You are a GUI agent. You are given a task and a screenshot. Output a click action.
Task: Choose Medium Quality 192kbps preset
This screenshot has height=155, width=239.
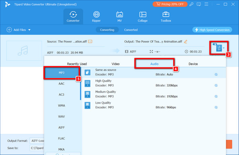pos(154,94)
